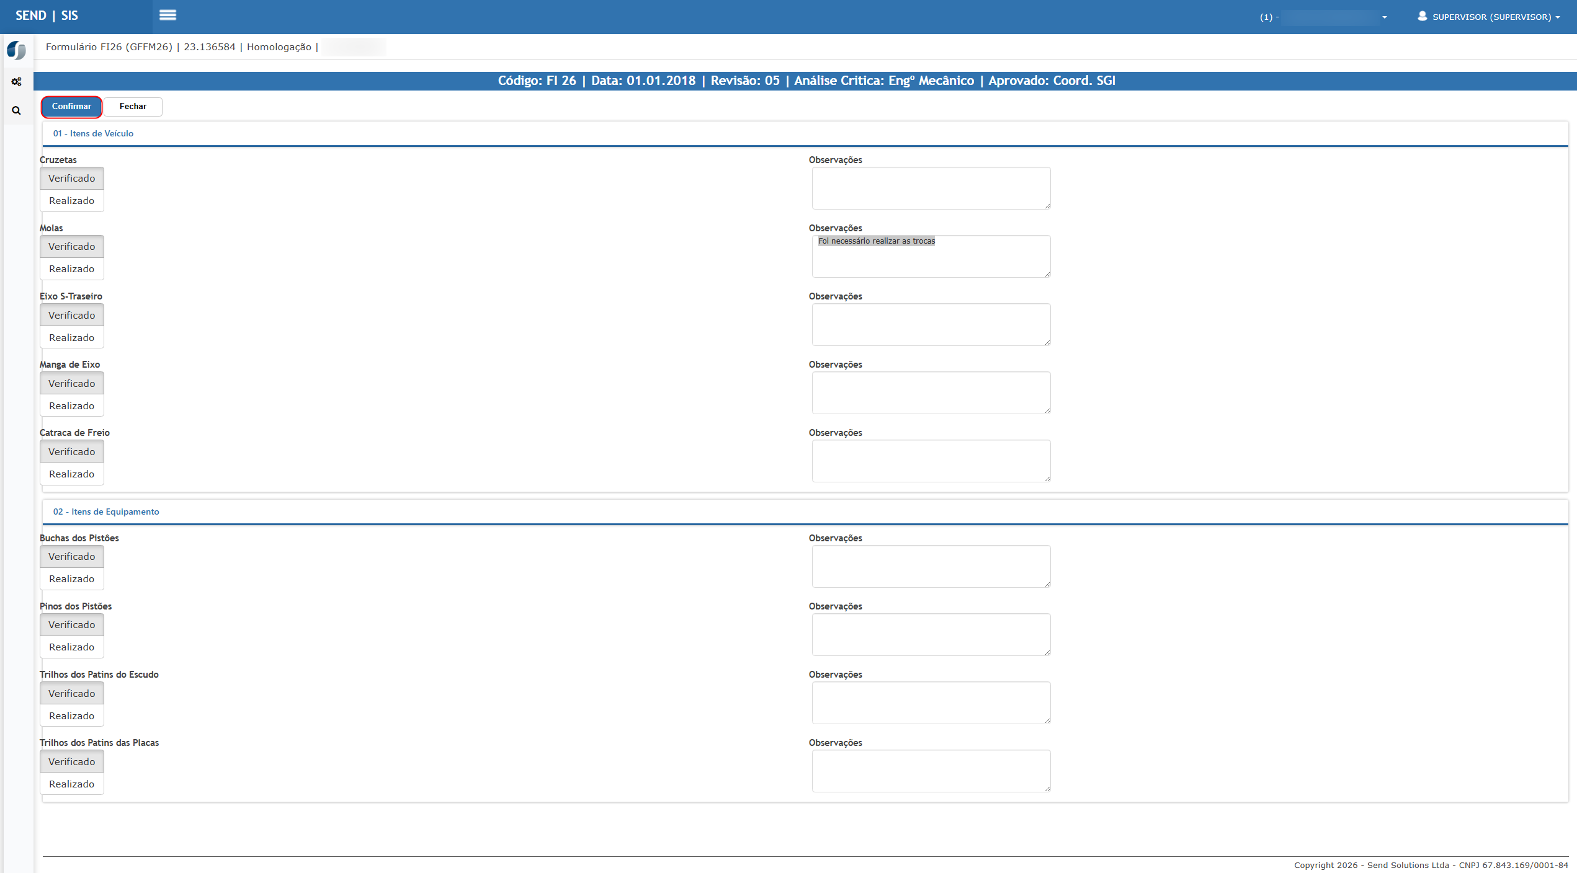
Task: Toggle Verificado for Buchas dos Pistões
Action: click(x=72, y=557)
